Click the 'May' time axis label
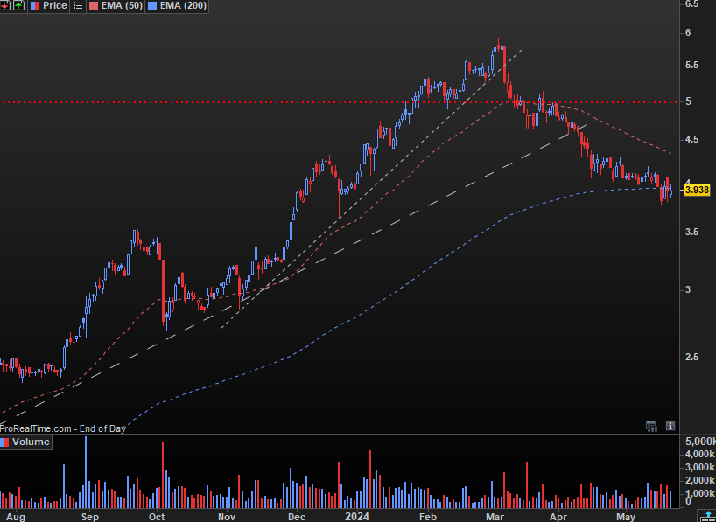Viewport: 716px width, 522px height. coord(626,516)
